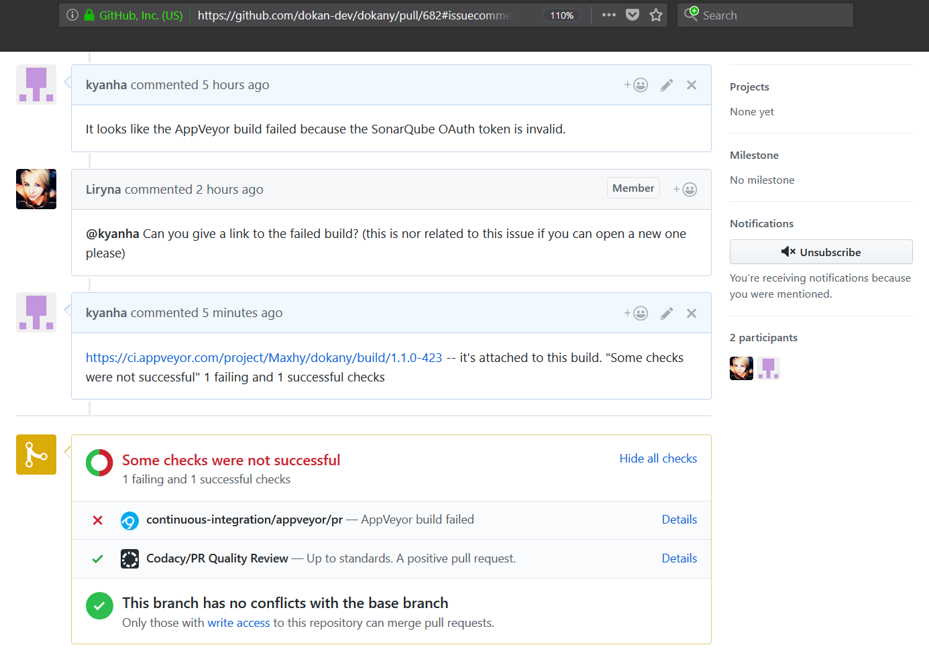
Task: Click the 110% zoom level indicator
Action: tap(562, 15)
